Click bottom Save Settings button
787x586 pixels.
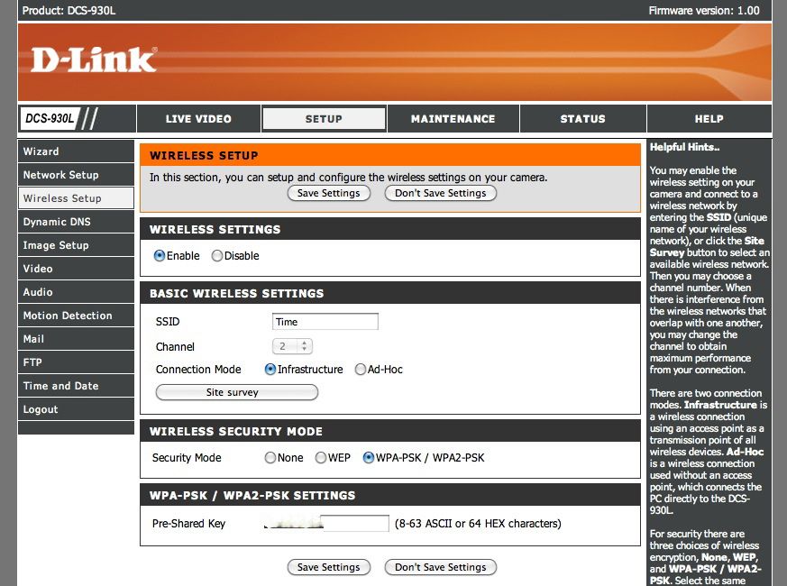(329, 567)
